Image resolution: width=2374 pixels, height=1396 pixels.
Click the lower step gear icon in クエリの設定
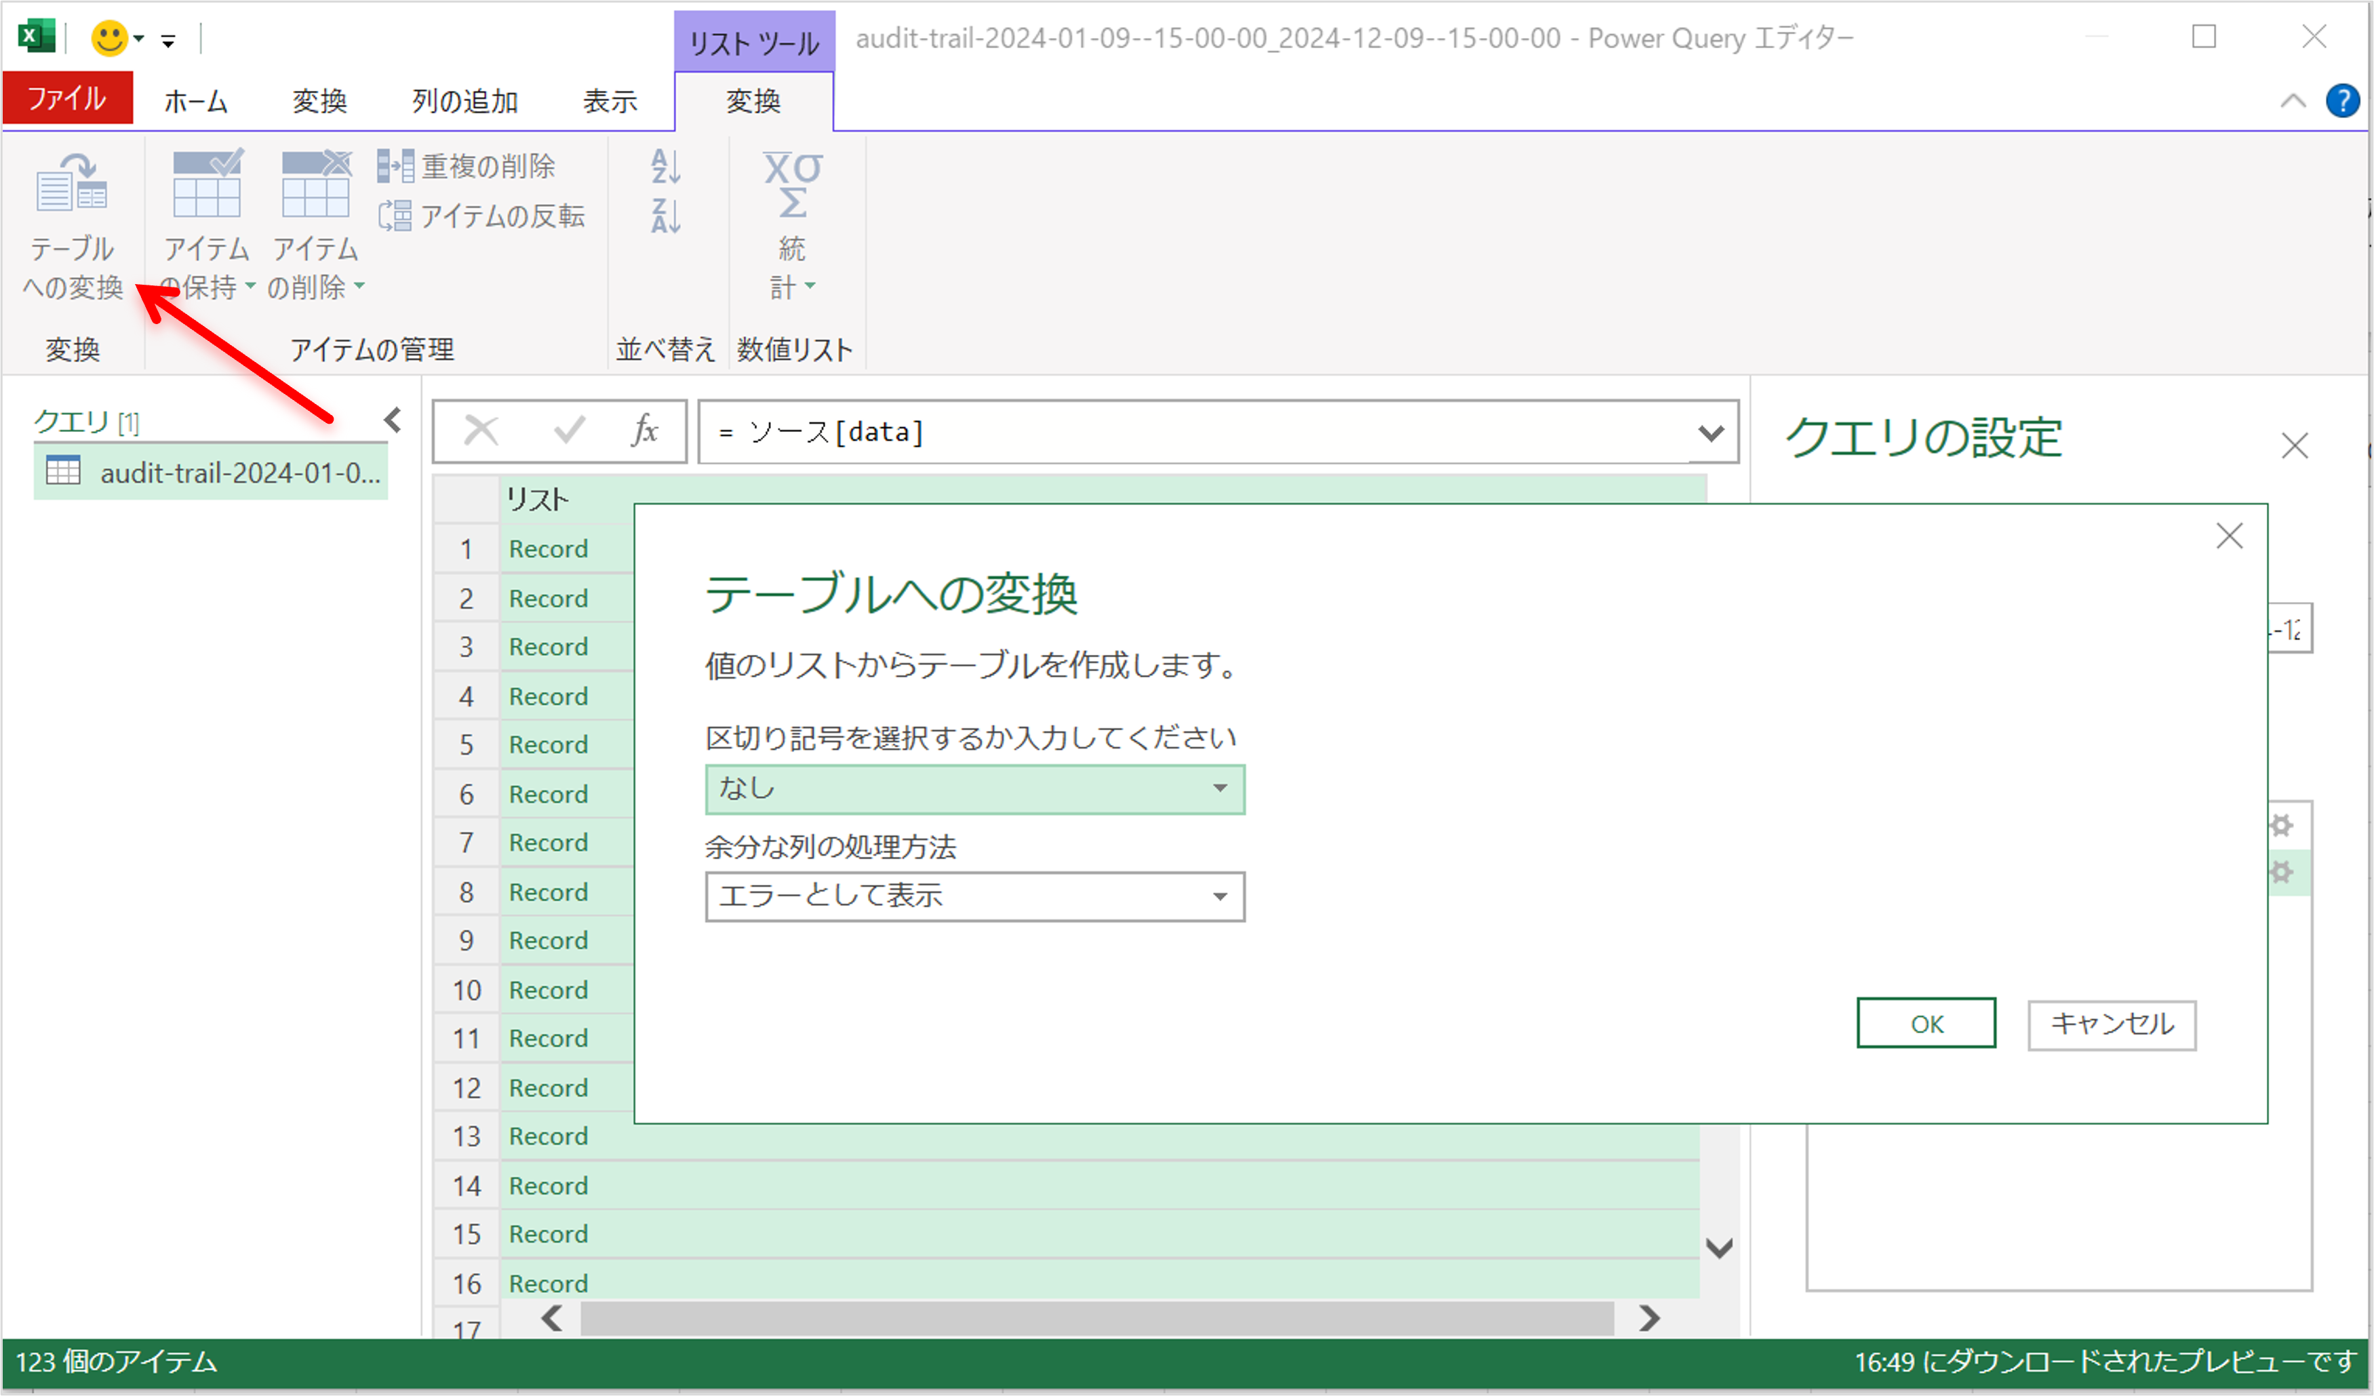[x=2280, y=873]
